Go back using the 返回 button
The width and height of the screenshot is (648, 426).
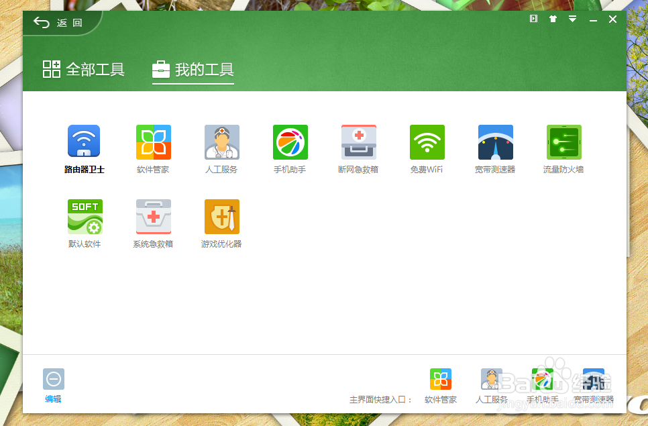pyautogui.click(x=58, y=23)
